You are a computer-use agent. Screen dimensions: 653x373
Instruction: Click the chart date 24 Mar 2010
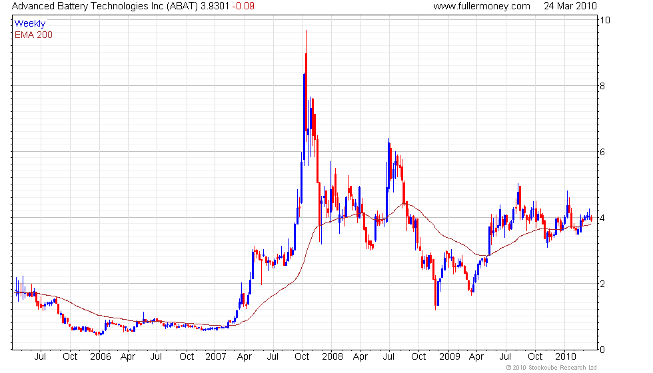(570, 6)
